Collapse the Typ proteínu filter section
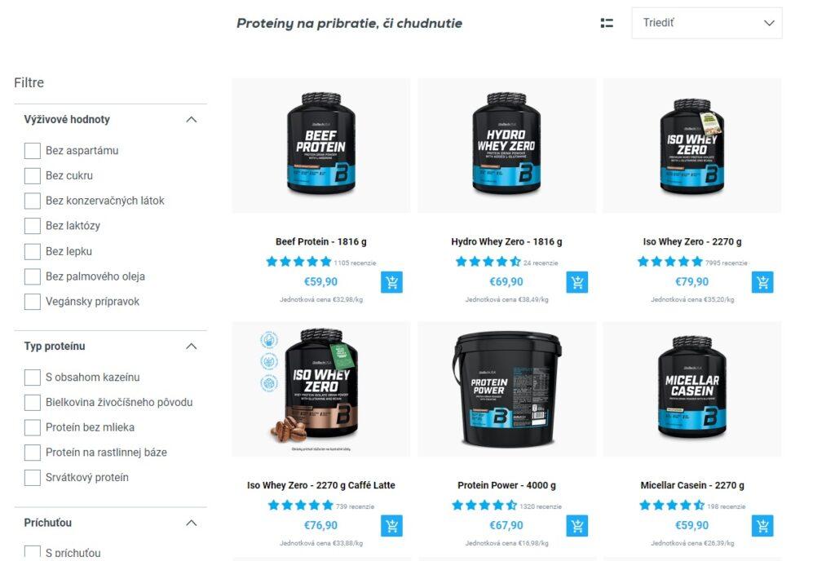The width and height of the screenshot is (835, 561). (191, 347)
